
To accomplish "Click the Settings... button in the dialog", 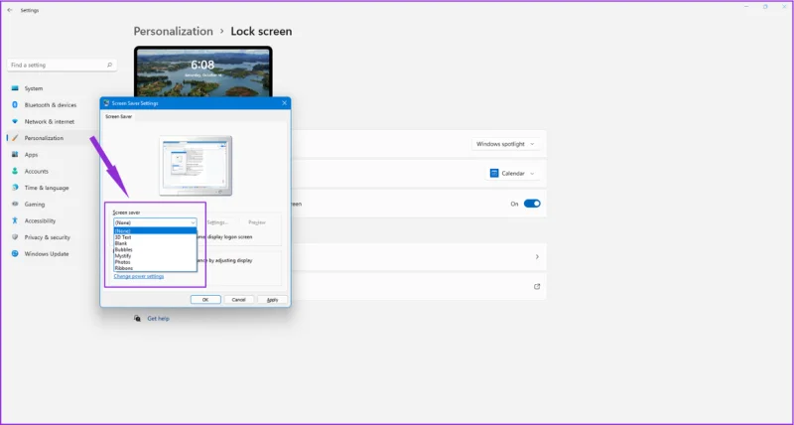I will pos(217,222).
